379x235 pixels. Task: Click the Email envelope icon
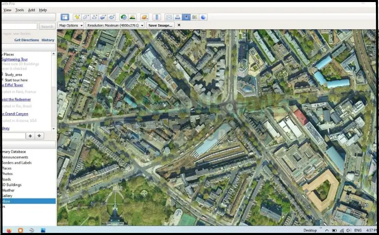(x=168, y=17)
